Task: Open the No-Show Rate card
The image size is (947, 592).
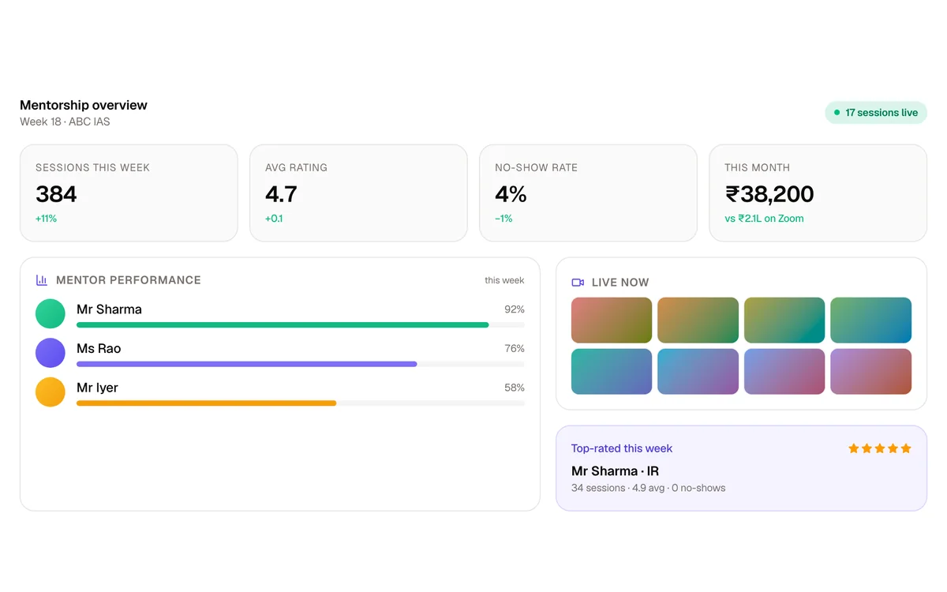Action: click(x=588, y=193)
